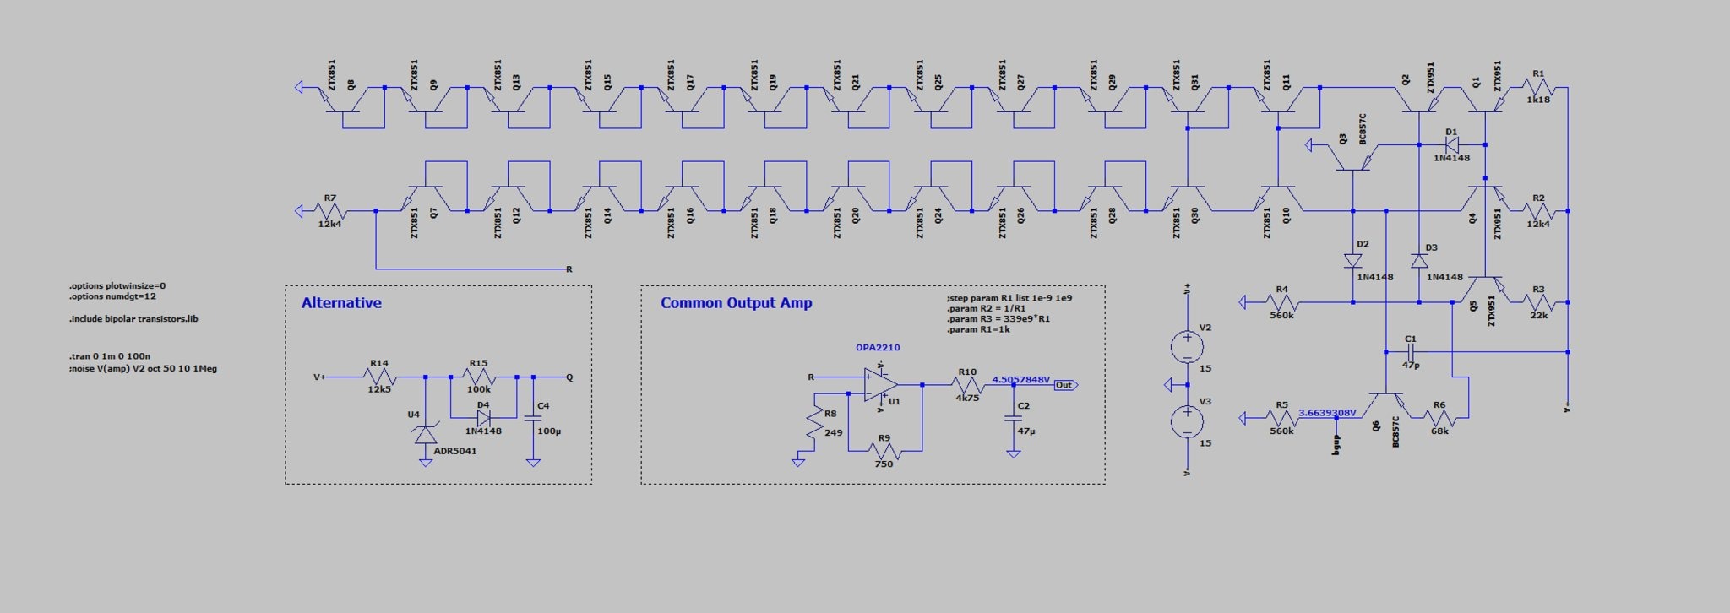
Task: Click the '.options numdgt=12' directive
Action: point(112,297)
